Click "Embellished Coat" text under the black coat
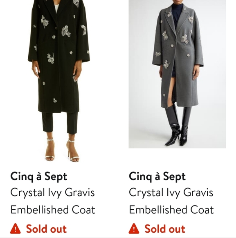Viewport: 236px width, 238px height. tap(53, 210)
